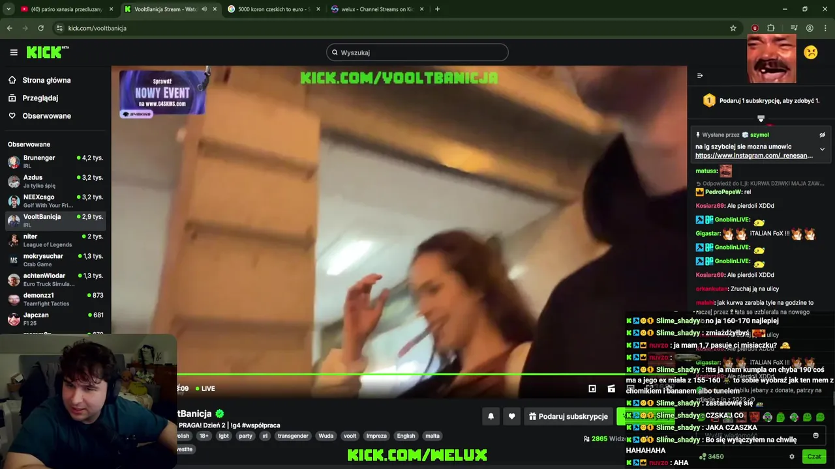Image resolution: width=835 pixels, height=469 pixels.
Task: Enable mini player on video
Action: [x=592, y=389]
